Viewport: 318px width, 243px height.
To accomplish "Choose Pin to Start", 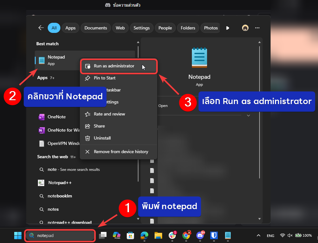I will point(119,78).
